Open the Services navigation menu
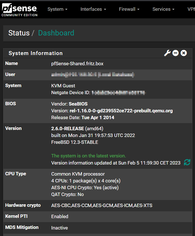Image resolution: width=195 pixels, height=236 pixels. pos(161,9)
